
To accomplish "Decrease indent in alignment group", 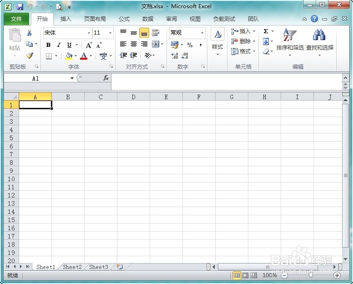I will (x=123, y=56).
